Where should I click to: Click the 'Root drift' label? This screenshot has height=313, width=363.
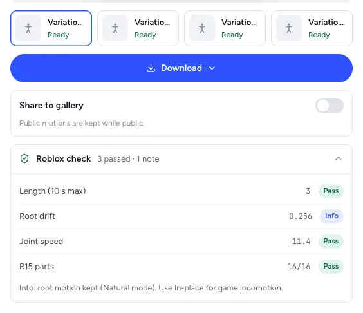(x=37, y=216)
